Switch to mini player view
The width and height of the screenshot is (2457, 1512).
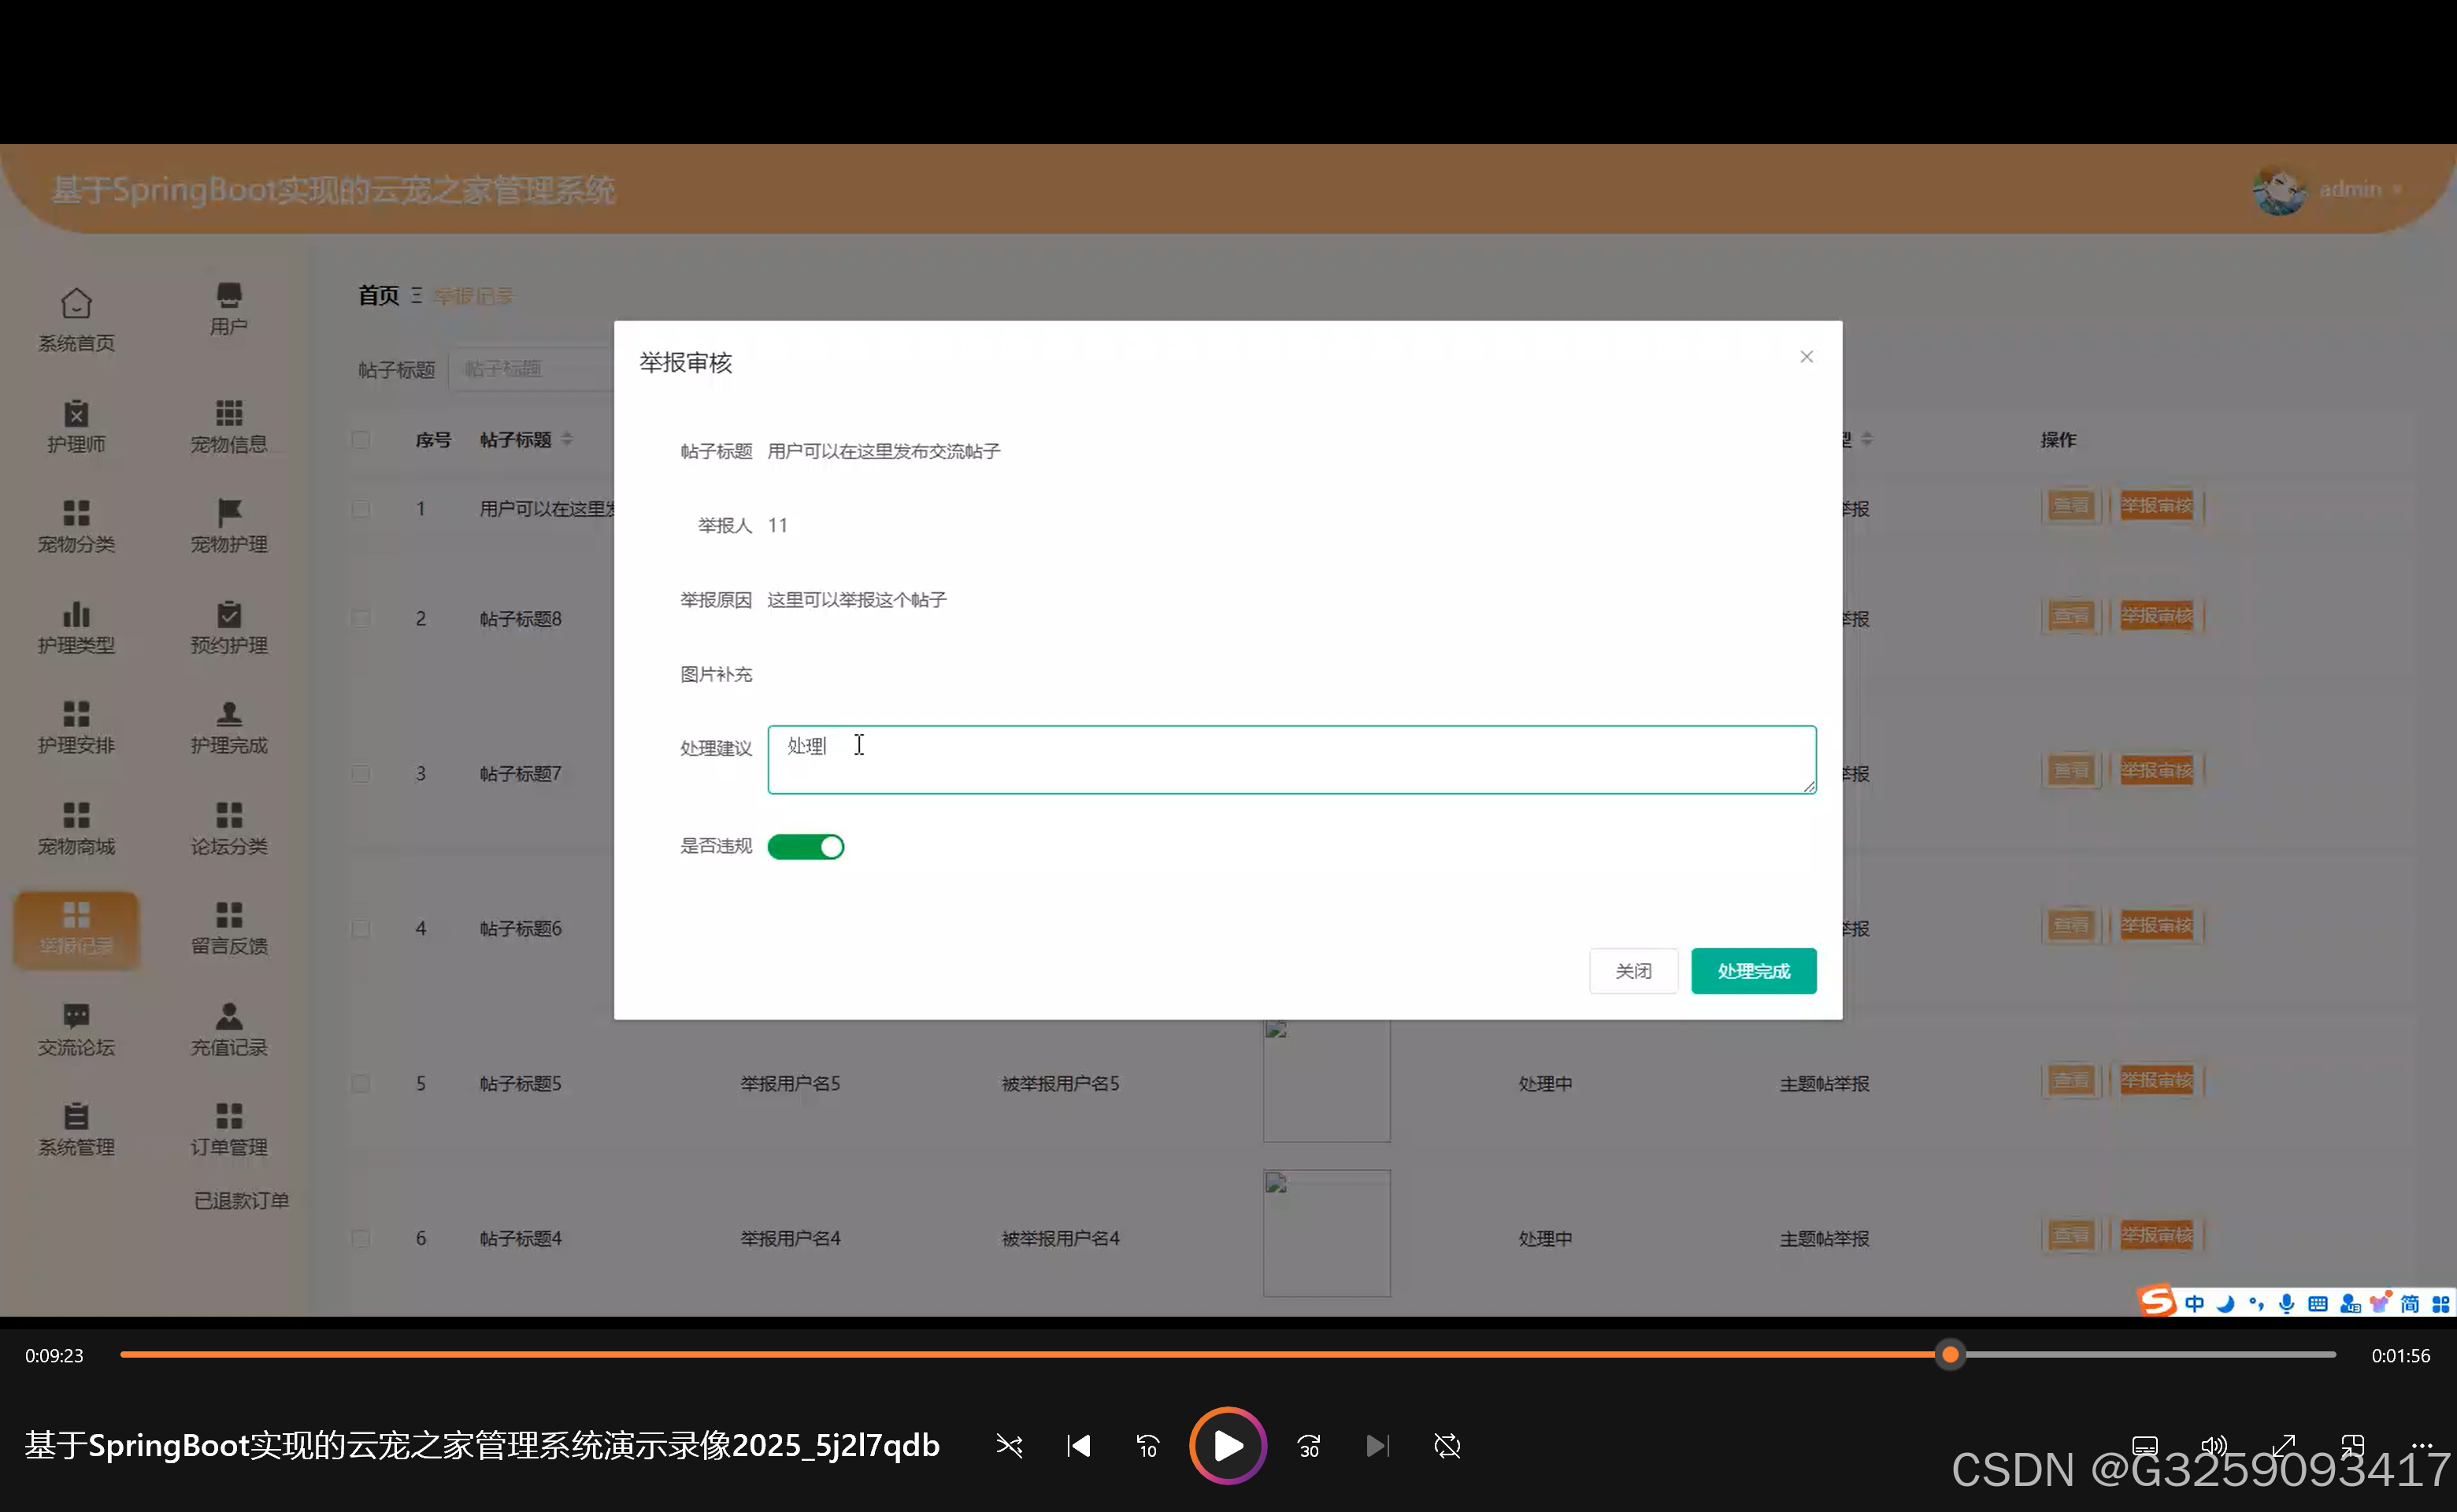click(2352, 1446)
